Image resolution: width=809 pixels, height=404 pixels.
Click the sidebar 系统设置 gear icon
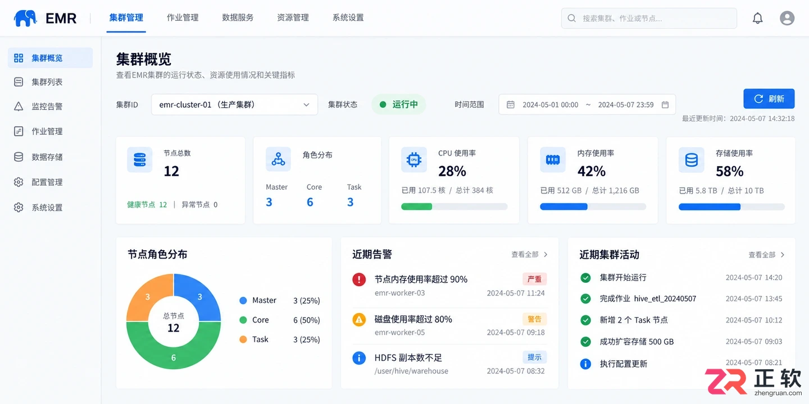19,208
